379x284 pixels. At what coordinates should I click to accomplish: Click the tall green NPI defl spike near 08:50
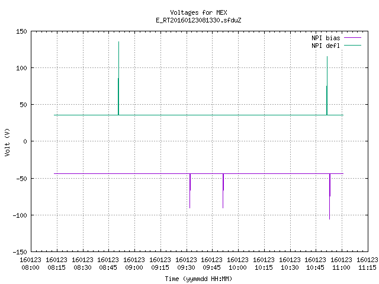[118, 78]
